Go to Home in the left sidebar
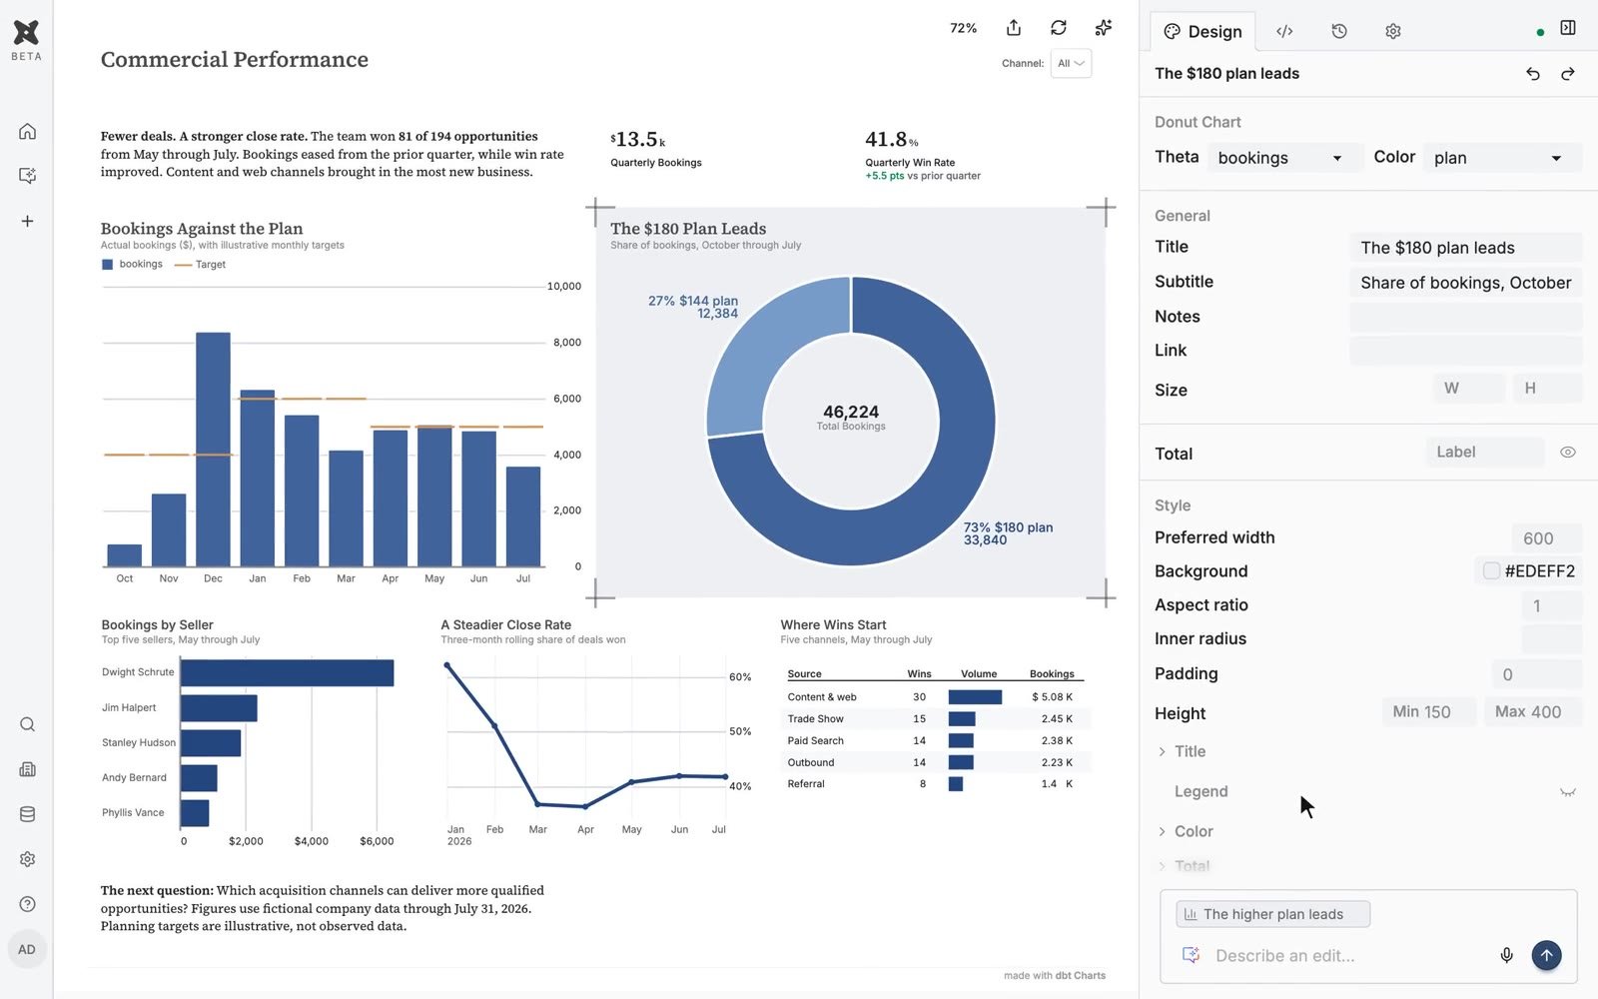Image resolution: width=1598 pixels, height=999 pixels. (x=27, y=131)
